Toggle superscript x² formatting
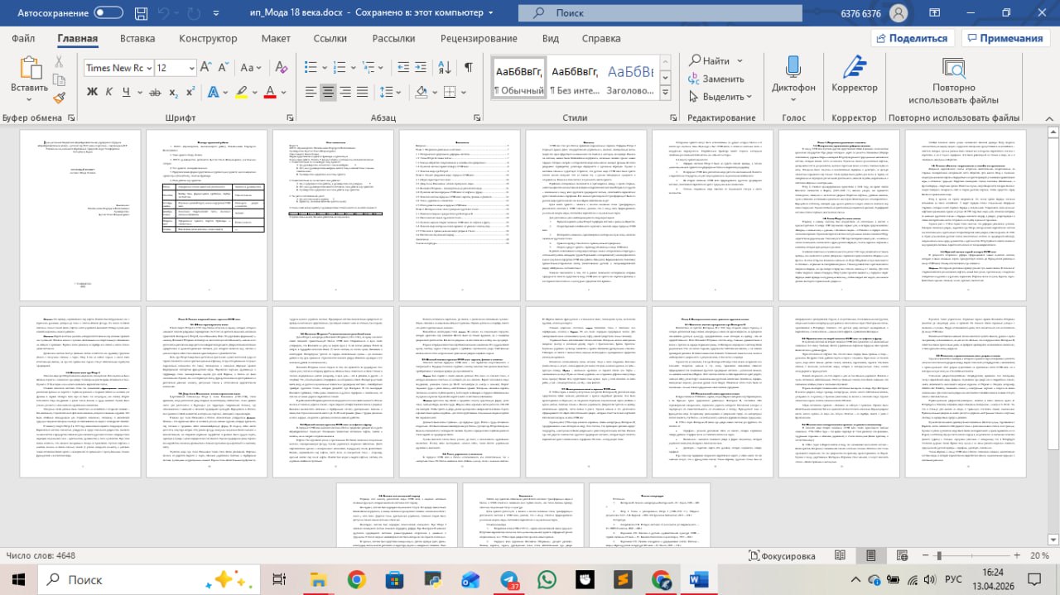 click(x=190, y=92)
